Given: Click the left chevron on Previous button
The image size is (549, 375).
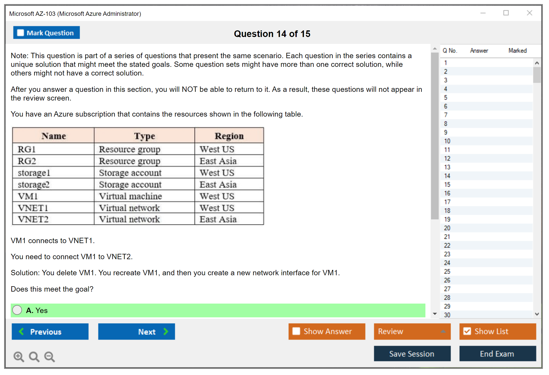Looking at the screenshot, I should pyautogui.click(x=21, y=332).
